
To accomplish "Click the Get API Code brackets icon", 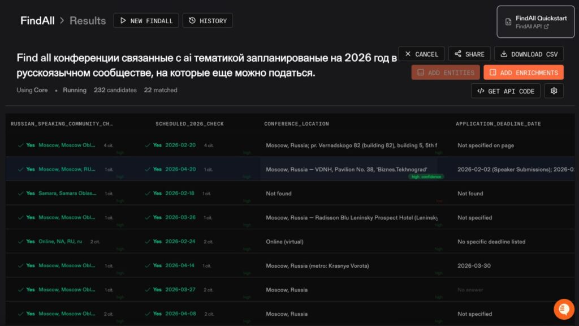I will pyautogui.click(x=480, y=91).
